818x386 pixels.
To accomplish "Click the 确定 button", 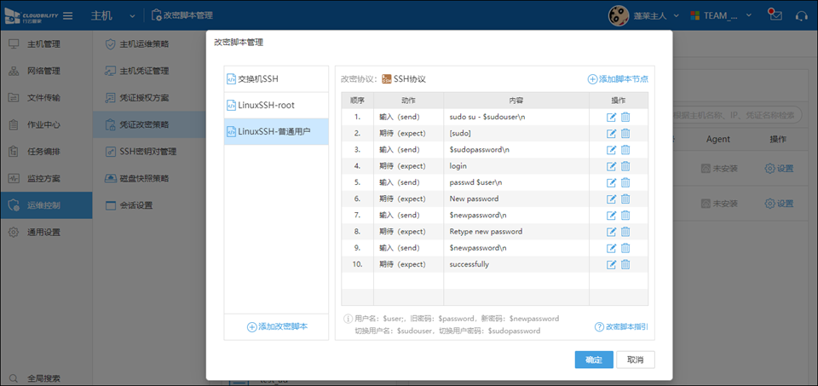I will [x=593, y=360].
